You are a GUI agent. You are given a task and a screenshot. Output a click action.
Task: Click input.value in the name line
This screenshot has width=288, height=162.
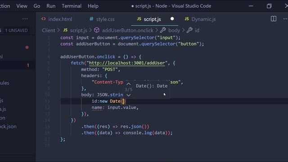[x=121, y=107]
